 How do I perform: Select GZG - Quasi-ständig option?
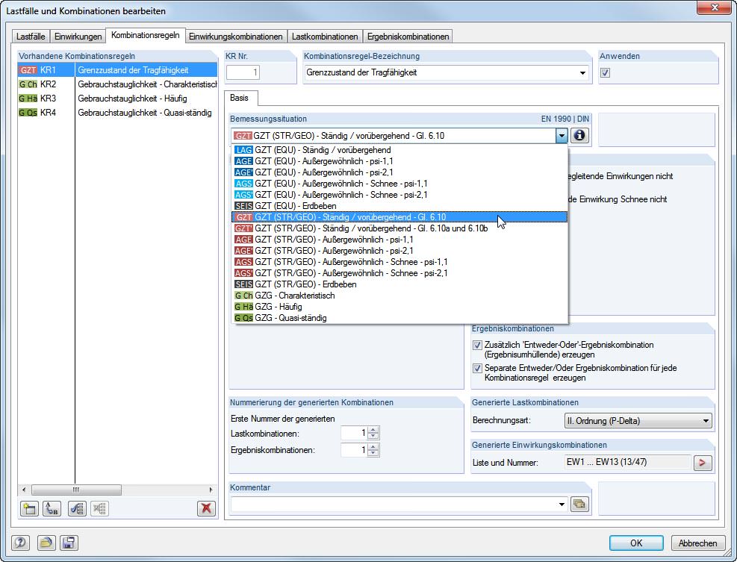click(x=399, y=318)
